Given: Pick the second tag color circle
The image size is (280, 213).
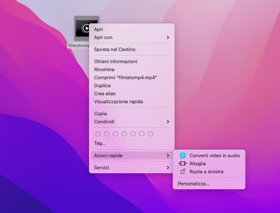Looking at the screenshot, I should pyautogui.click(x=106, y=134).
